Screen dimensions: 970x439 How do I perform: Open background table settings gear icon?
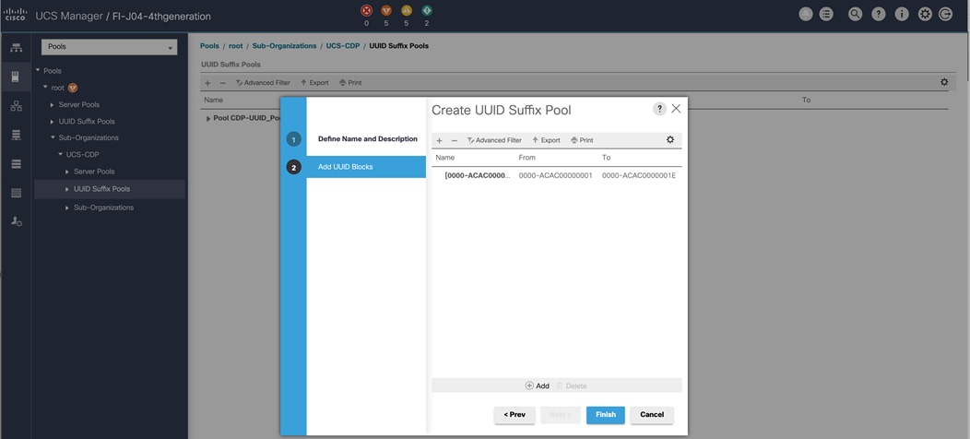(944, 82)
